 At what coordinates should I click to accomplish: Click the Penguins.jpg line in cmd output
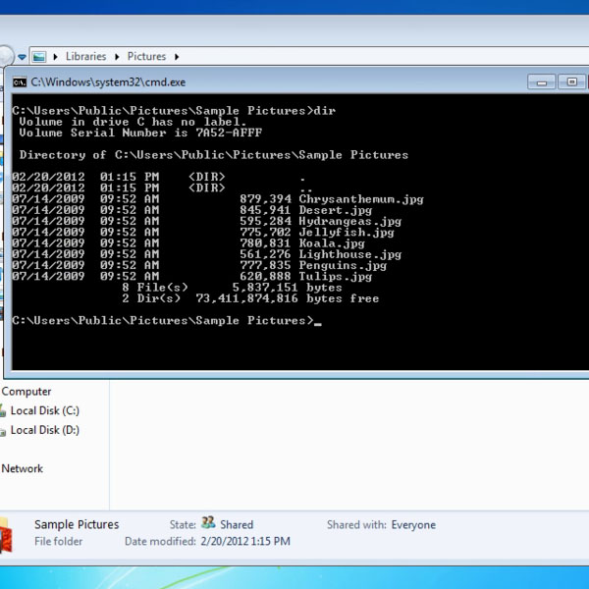pos(199,265)
